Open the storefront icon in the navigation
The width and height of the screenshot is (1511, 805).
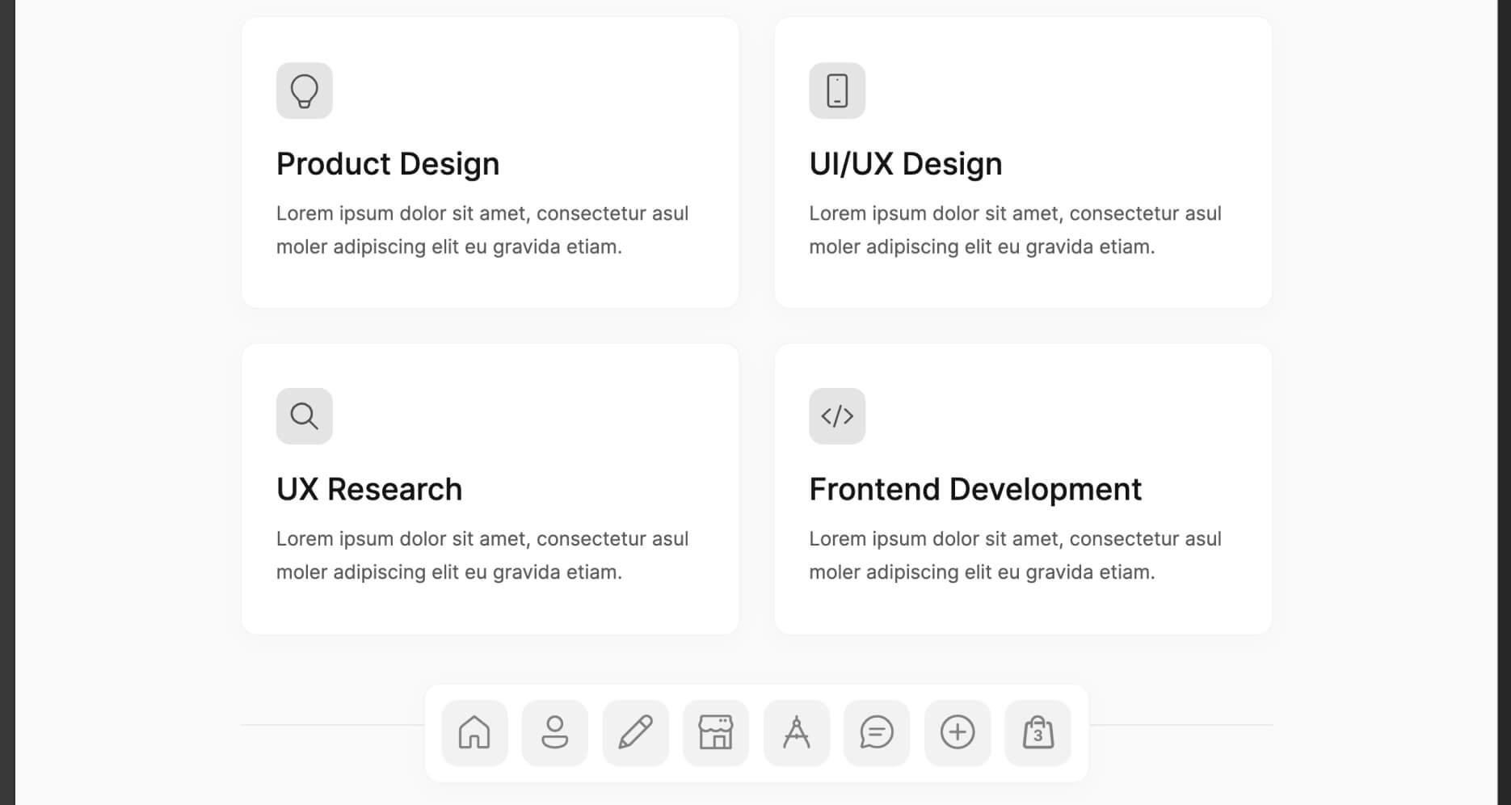pyautogui.click(x=716, y=732)
